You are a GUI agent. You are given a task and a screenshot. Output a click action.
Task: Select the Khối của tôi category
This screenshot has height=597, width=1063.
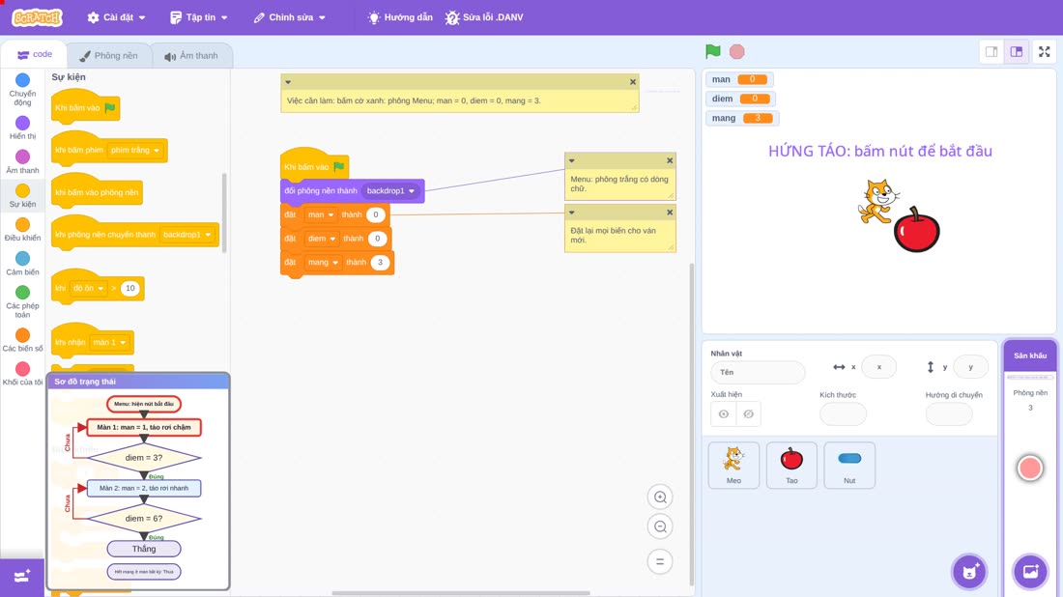tap(22, 374)
